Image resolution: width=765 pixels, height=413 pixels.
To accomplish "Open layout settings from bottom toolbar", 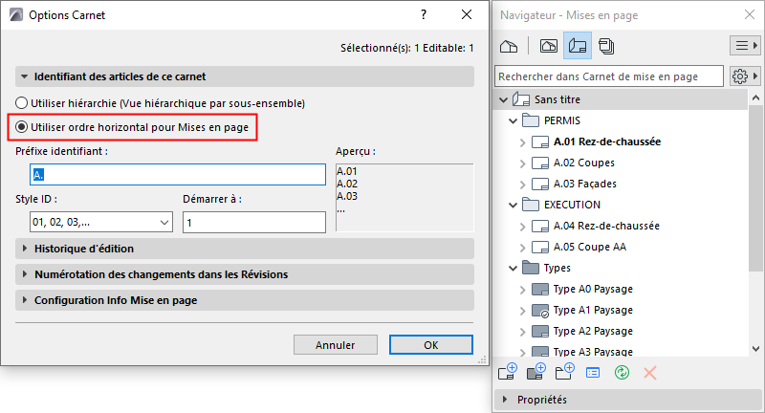I will (x=593, y=371).
